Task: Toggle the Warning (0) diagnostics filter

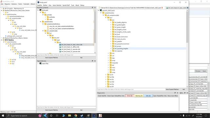Action: 139,96
